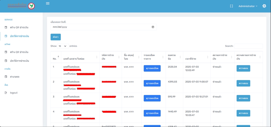Click the ค้างวางรถ sidebar icon
The image size is (271, 127).
[x=6, y=77]
